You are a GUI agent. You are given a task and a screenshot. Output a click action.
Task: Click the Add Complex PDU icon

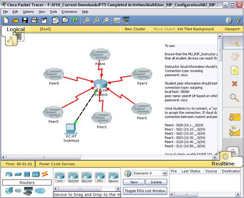pyautogui.click(x=235, y=131)
